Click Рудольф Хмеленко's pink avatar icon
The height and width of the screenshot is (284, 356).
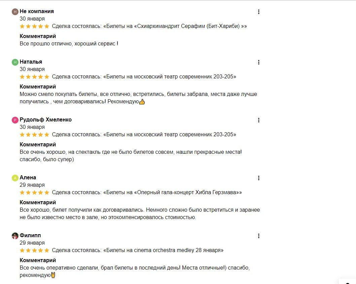click(15, 120)
